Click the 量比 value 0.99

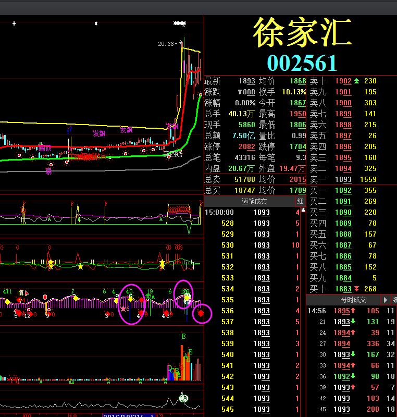point(299,136)
